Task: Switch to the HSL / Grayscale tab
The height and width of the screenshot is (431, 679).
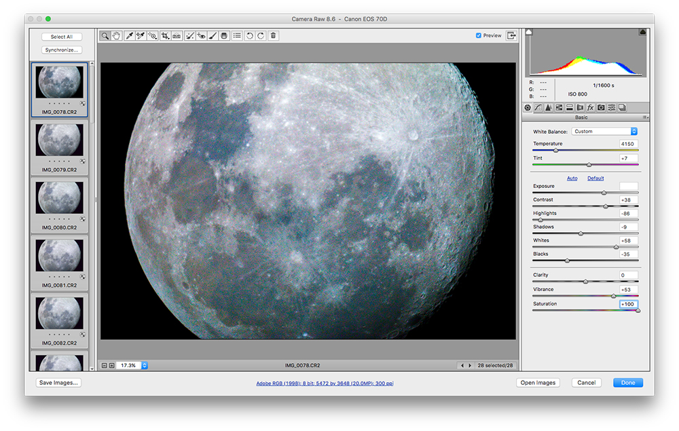Action: pyautogui.click(x=559, y=107)
